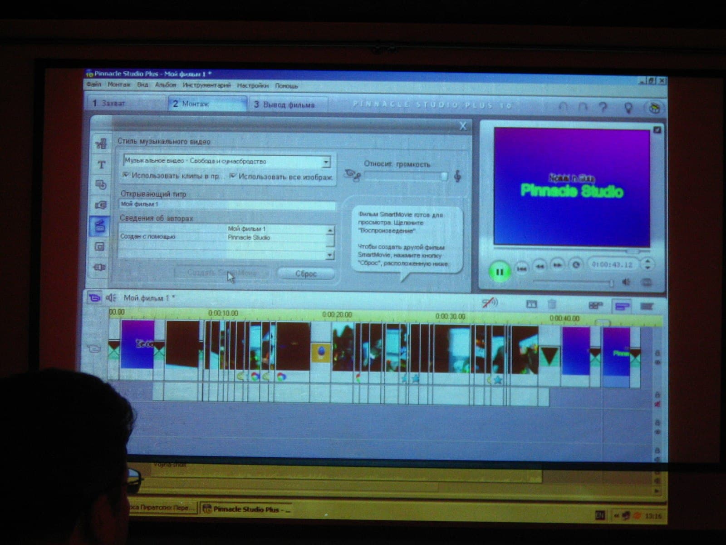Open the video toolbox above the timeline
The height and width of the screenshot is (545, 726).
(94, 298)
